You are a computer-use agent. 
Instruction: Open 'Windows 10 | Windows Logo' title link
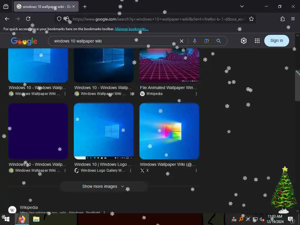tap(103, 164)
